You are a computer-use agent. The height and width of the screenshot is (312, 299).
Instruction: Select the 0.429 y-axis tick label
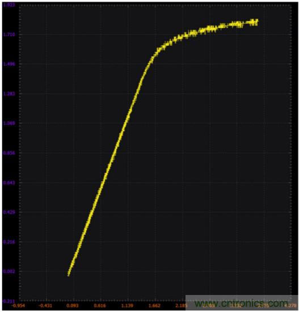9,212
